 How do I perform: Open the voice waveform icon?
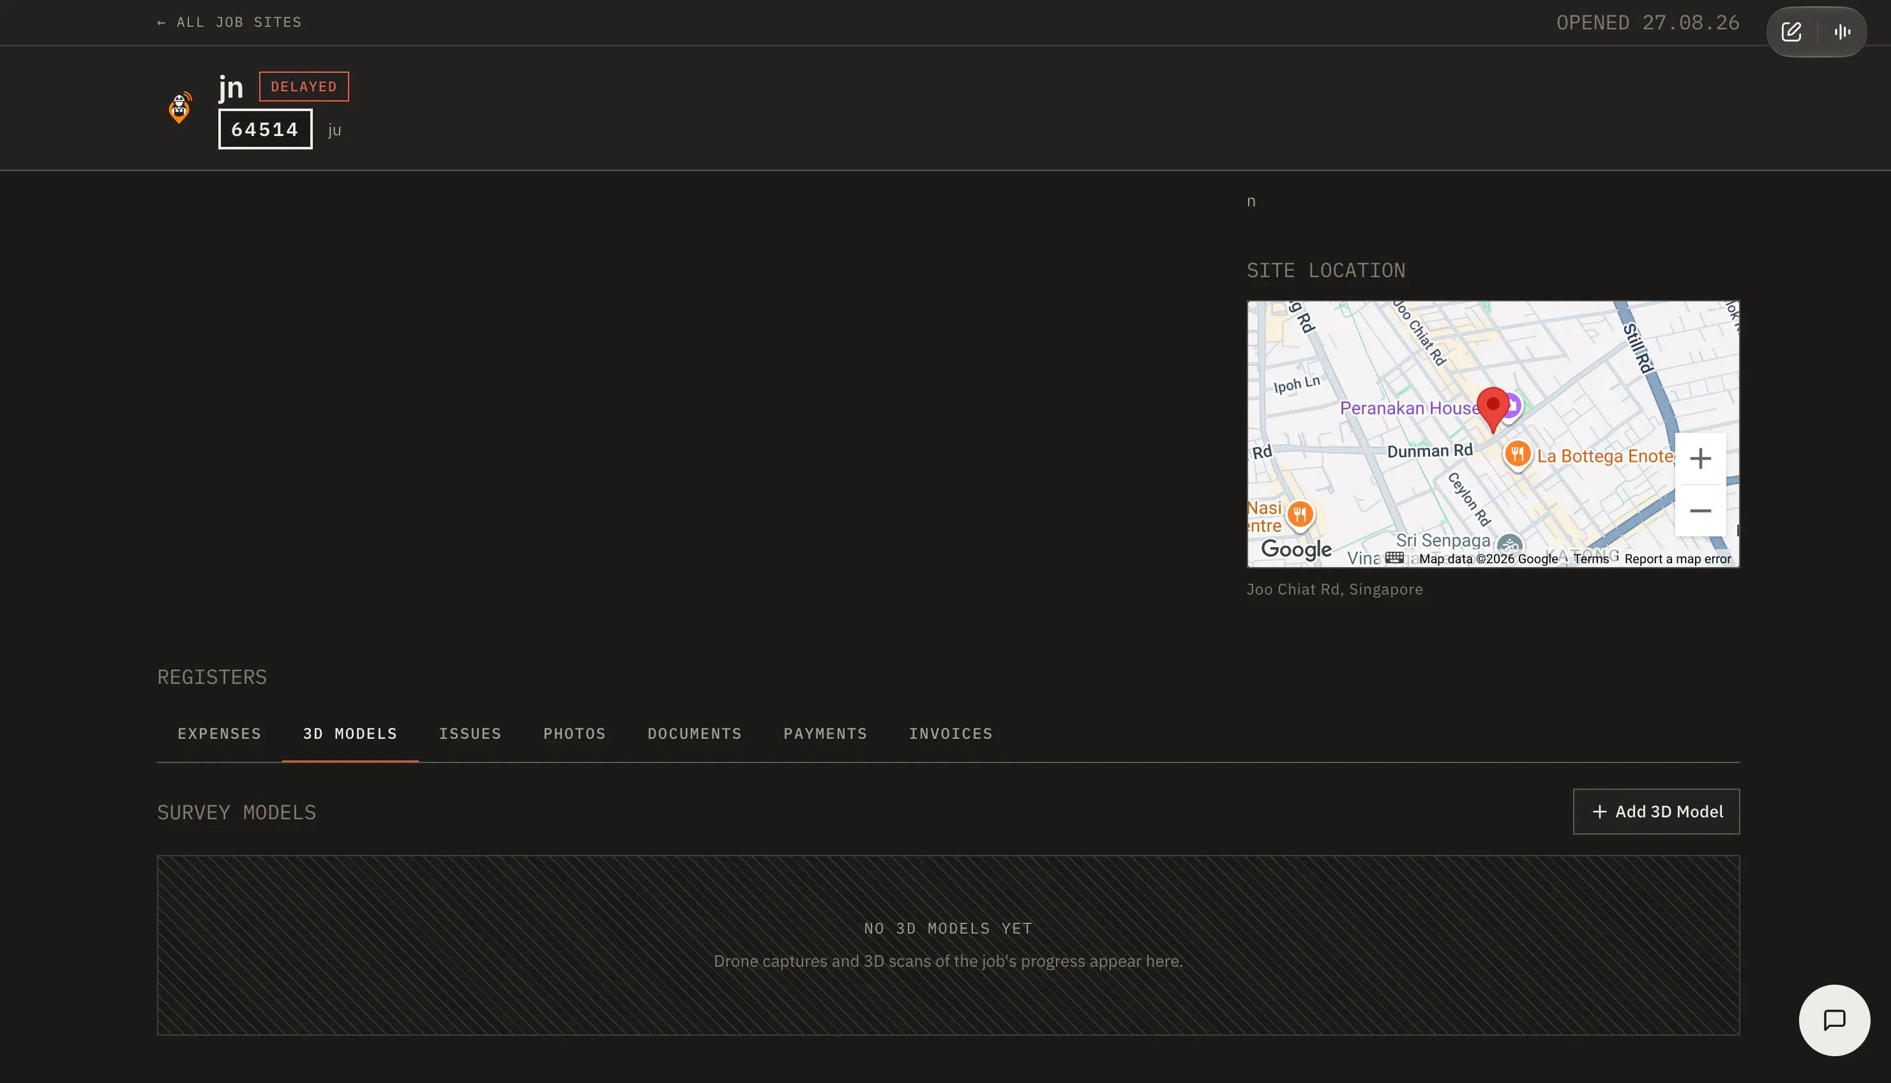tap(1842, 32)
